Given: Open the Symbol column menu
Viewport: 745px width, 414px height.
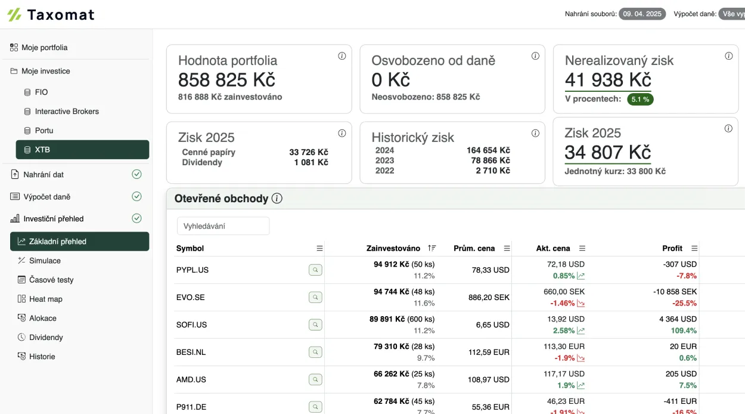Looking at the screenshot, I should [x=319, y=248].
